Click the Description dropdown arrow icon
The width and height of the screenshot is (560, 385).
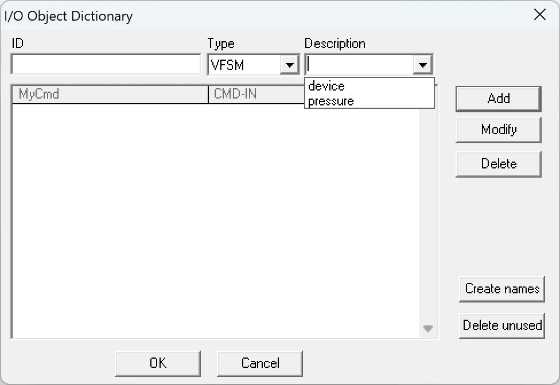[x=423, y=64]
